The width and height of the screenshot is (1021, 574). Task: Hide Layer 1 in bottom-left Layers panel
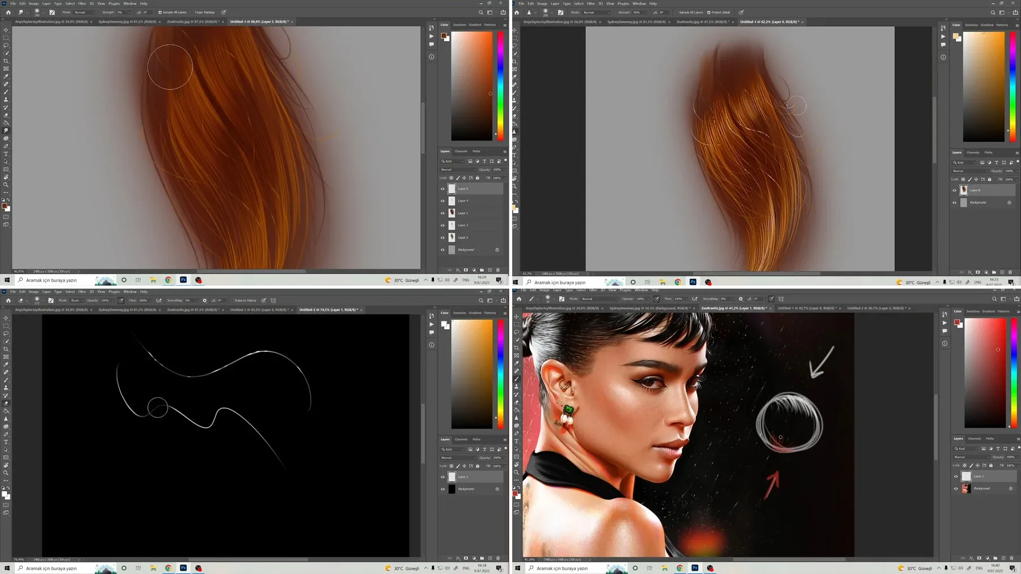pyautogui.click(x=443, y=477)
